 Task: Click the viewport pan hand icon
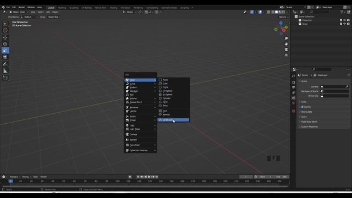286,44
